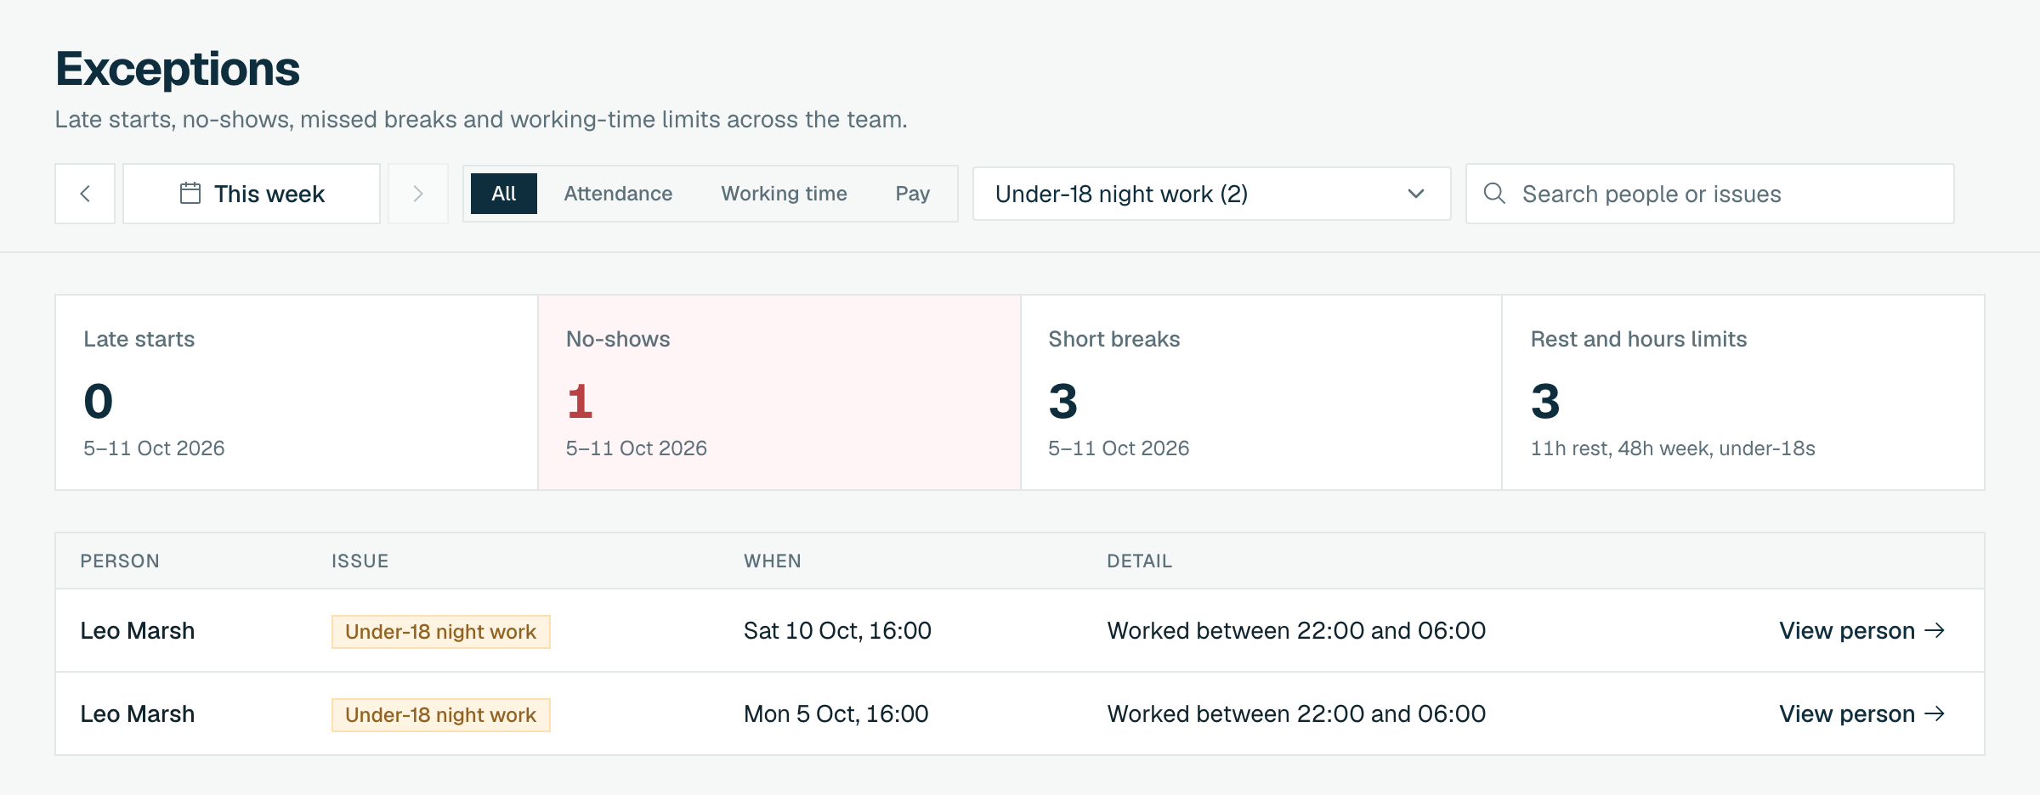This screenshot has width=2040, height=795.
Task: Select the All filter tab
Action: click(504, 194)
